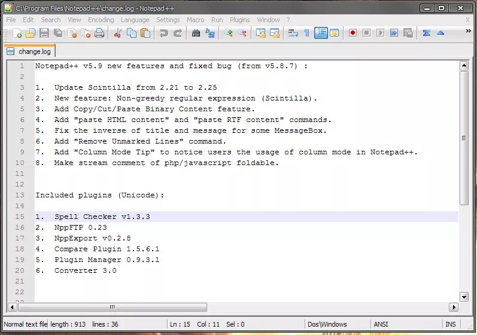Click the Open file folder icon

tap(31, 33)
